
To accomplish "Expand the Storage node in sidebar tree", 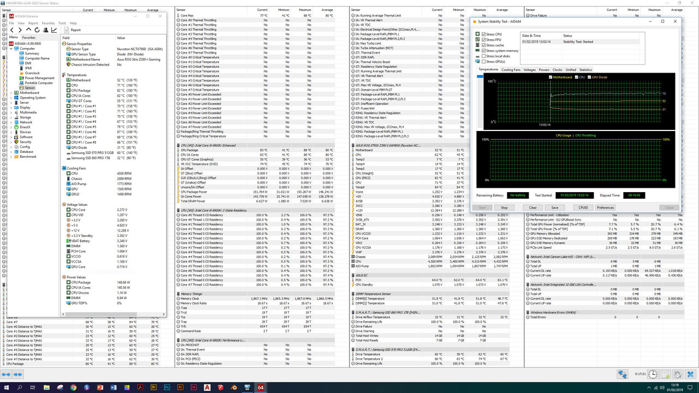I will click(x=11, y=117).
